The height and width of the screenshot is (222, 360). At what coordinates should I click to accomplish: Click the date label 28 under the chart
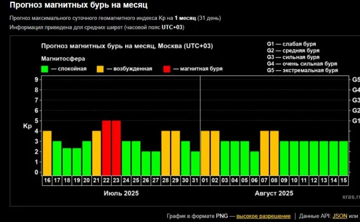point(165,180)
